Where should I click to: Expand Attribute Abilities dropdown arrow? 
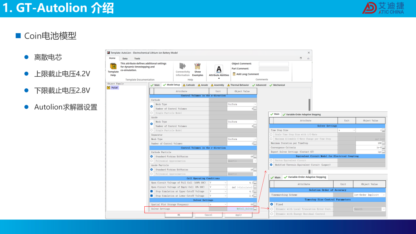[x=219, y=78]
